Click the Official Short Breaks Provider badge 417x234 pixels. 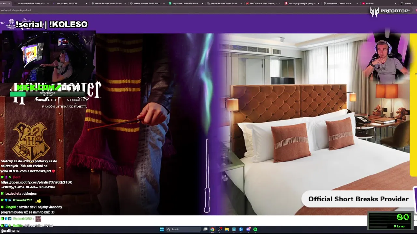[358, 199]
